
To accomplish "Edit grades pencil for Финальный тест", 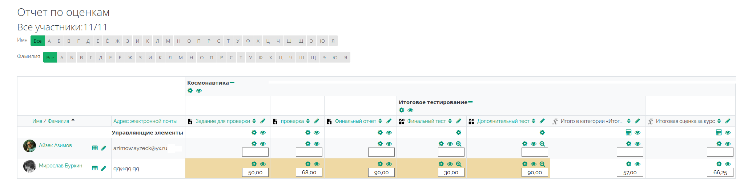I will [459, 121].
